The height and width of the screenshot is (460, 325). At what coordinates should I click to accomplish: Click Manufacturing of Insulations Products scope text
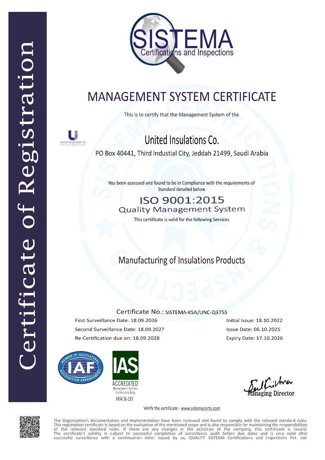pyautogui.click(x=182, y=260)
